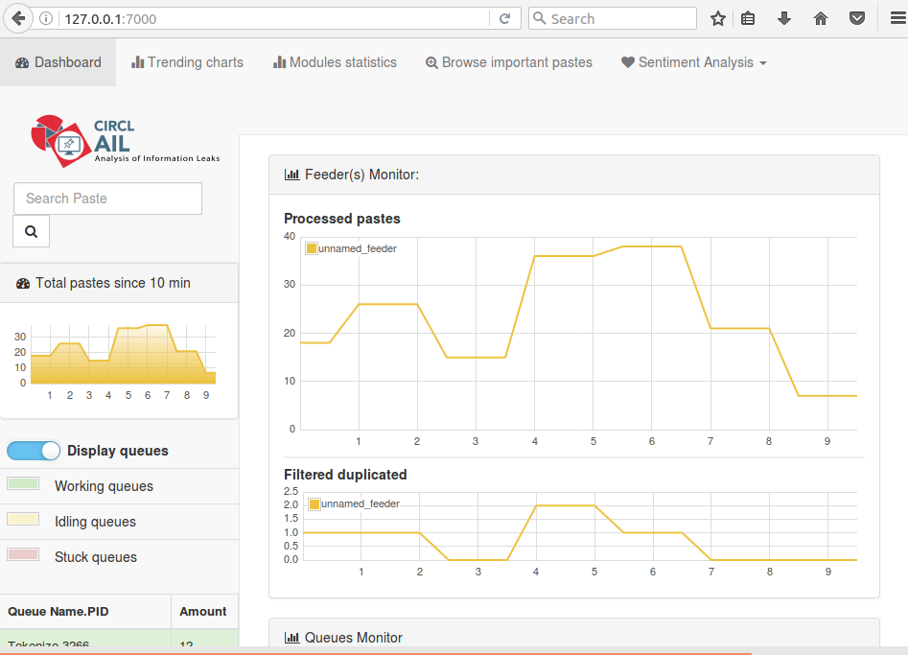Toggle the Display queues switch

pos(34,451)
